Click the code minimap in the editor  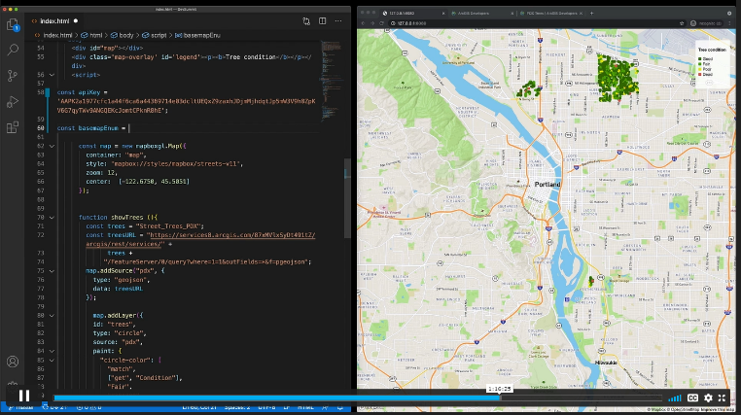click(333, 81)
